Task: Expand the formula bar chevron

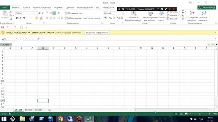Action: [x=216, y=39]
